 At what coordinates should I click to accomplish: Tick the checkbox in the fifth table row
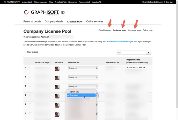point(30,104)
